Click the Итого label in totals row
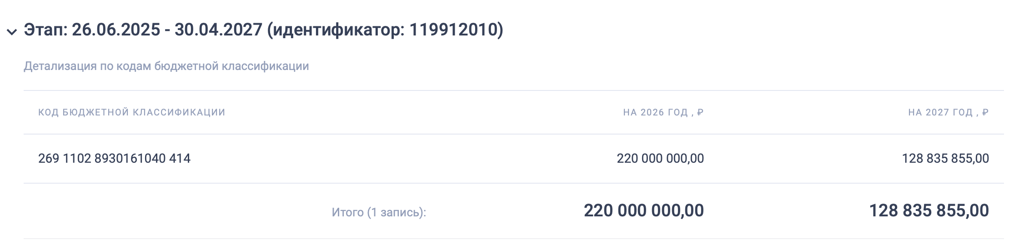The height and width of the screenshot is (240, 1034). tap(347, 212)
